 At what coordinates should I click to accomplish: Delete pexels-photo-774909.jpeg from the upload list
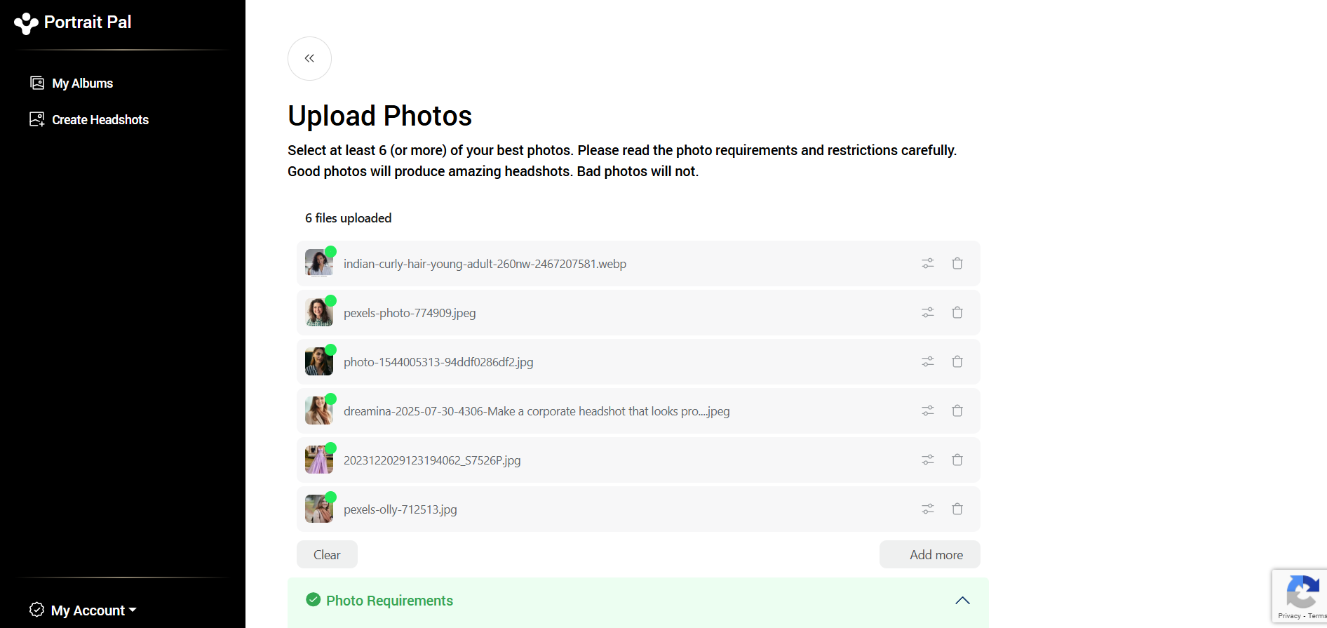click(x=957, y=312)
